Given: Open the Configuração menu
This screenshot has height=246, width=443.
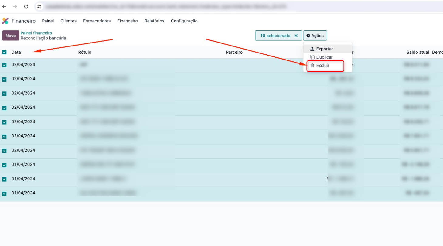Looking at the screenshot, I should coord(184,21).
